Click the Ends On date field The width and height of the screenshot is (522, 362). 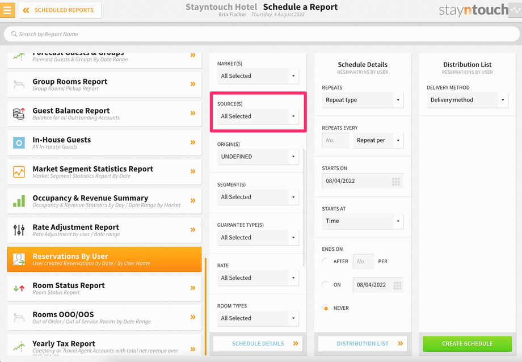tap(378, 285)
